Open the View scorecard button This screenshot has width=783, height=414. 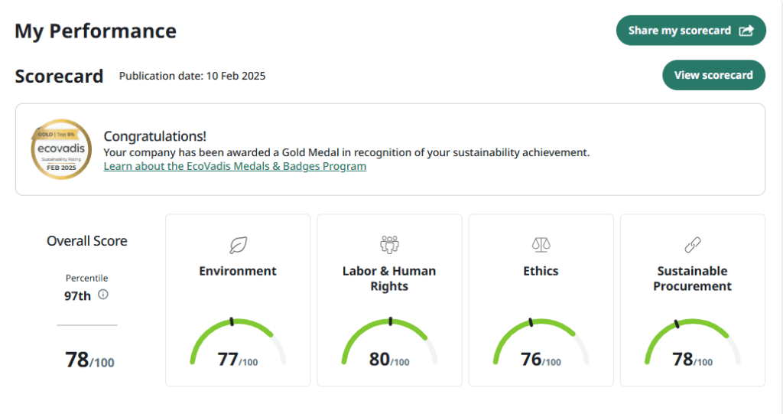713,75
